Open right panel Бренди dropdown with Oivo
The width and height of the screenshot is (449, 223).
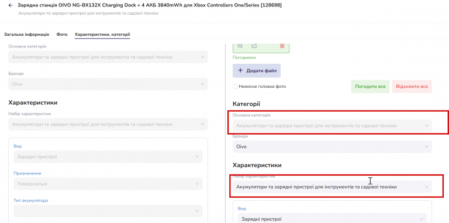pos(332,146)
